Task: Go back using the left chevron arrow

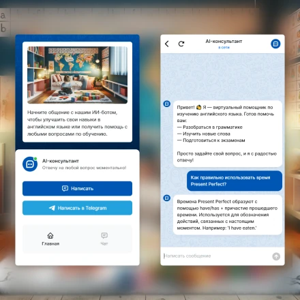Action: [x=167, y=44]
